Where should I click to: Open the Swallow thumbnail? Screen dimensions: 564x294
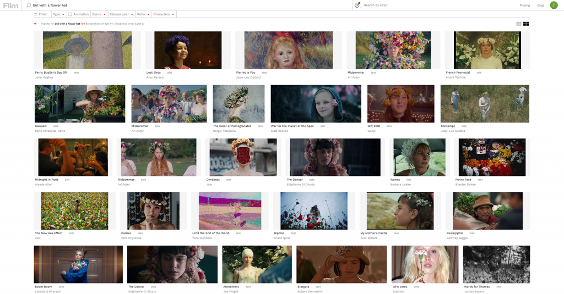tap(80, 104)
